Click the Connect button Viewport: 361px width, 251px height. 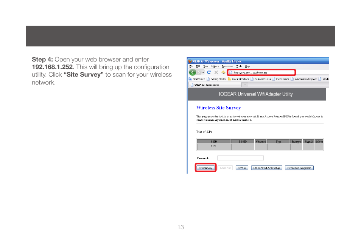225,168
